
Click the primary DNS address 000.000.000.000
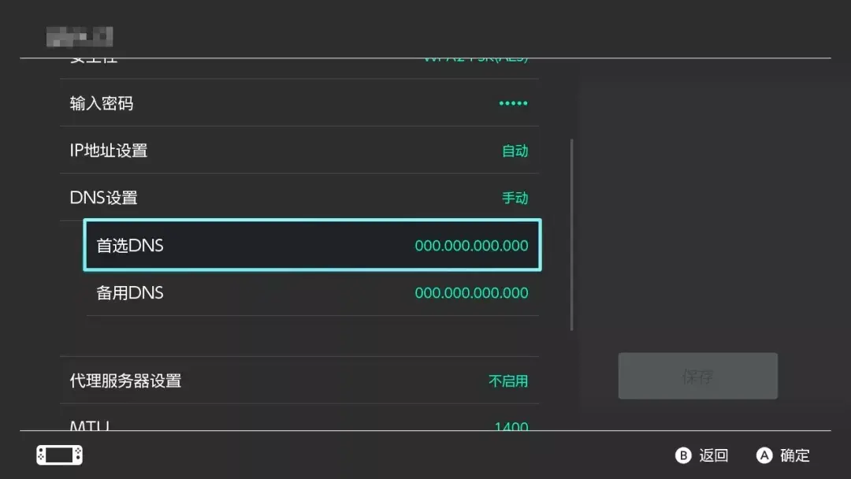pos(471,246)
